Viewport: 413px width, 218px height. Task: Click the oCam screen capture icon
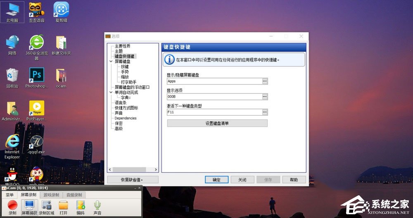29,207
